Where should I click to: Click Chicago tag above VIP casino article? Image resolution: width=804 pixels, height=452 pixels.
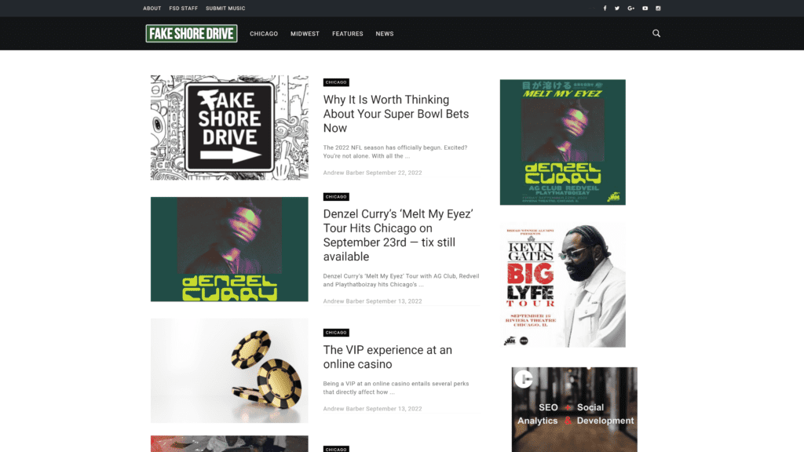click(x=336, y=333)
